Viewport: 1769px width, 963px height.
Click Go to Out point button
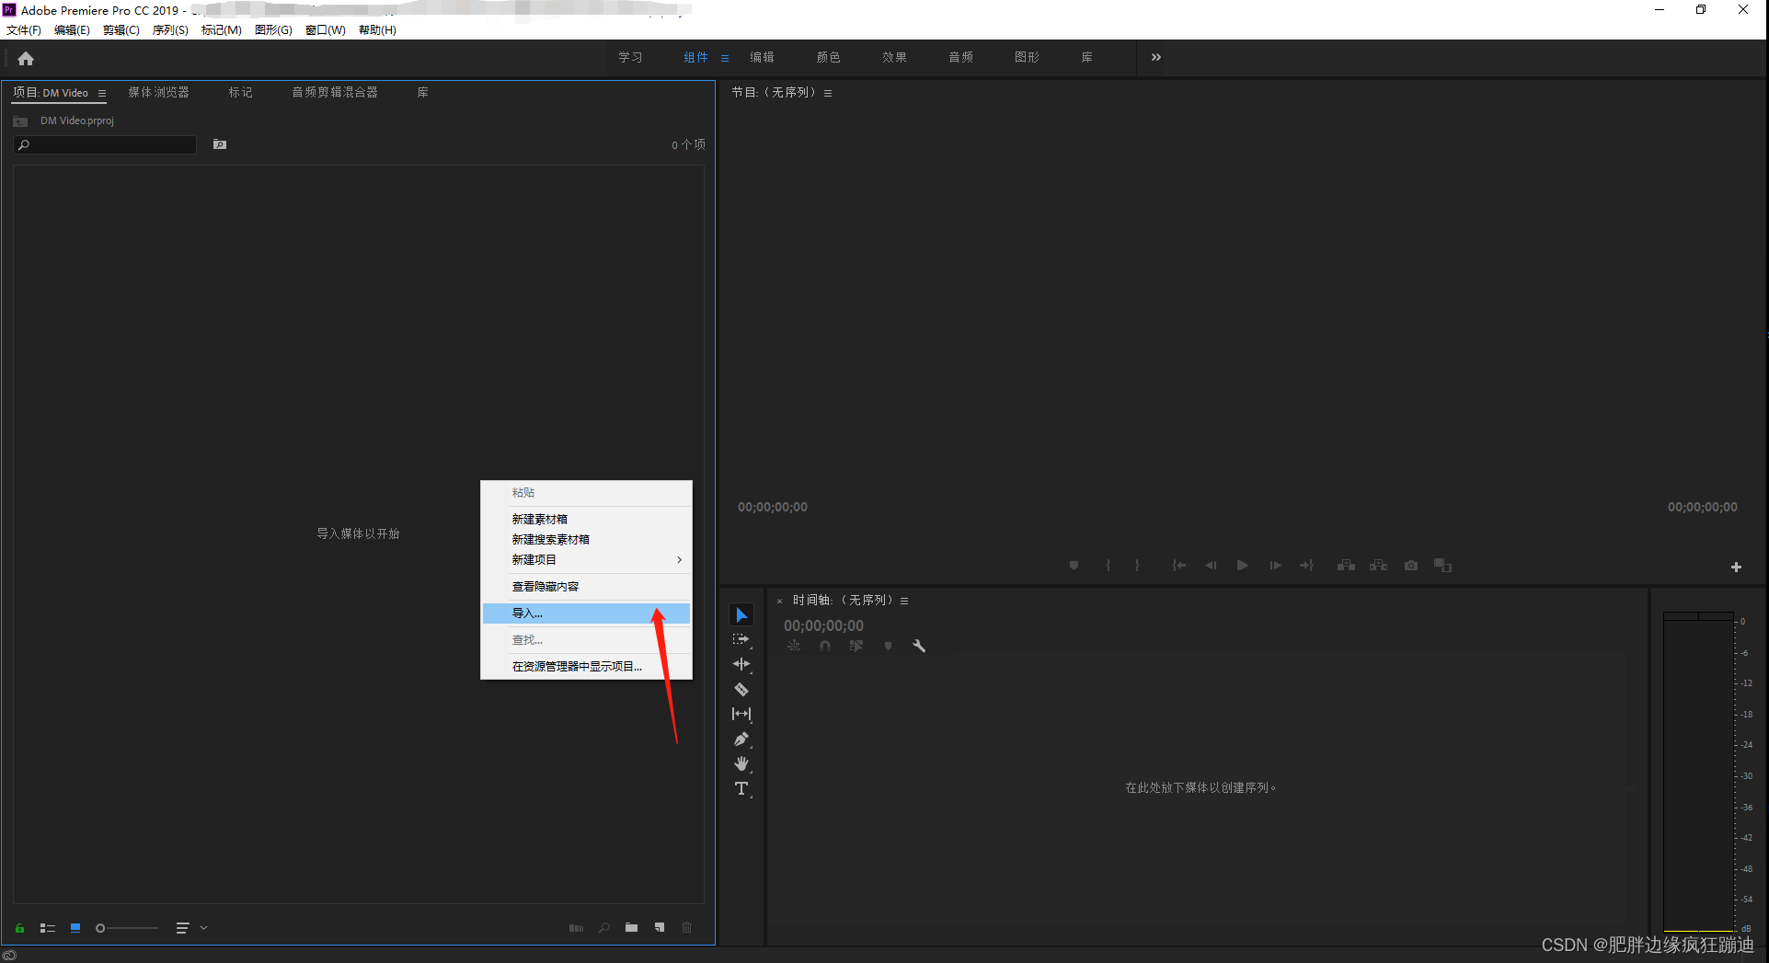pos(1306,566)
